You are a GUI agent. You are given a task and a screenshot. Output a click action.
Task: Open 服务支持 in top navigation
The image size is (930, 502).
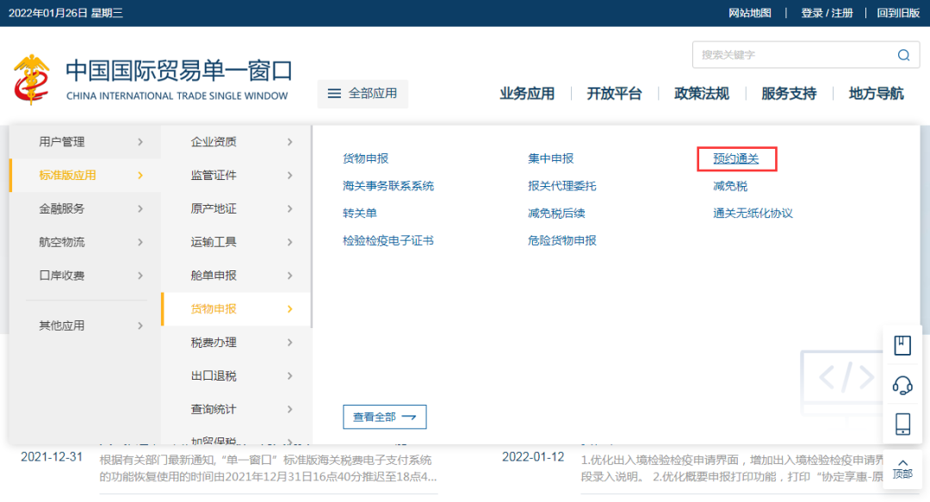pos(789,94)
